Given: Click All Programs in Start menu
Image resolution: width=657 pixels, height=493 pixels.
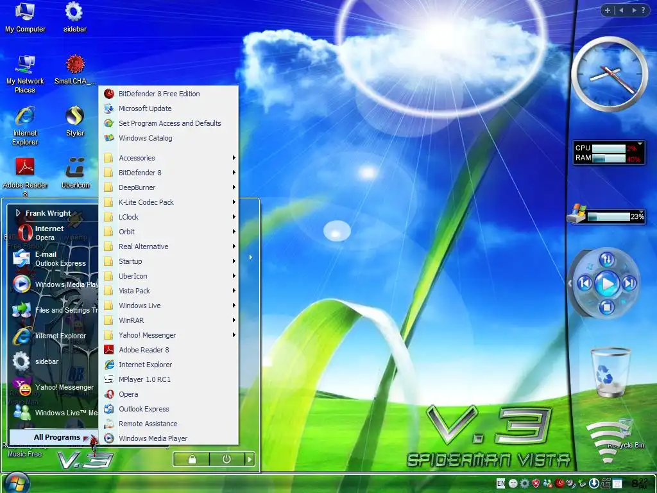Looking at the screenshot, I should coord(54,437).
